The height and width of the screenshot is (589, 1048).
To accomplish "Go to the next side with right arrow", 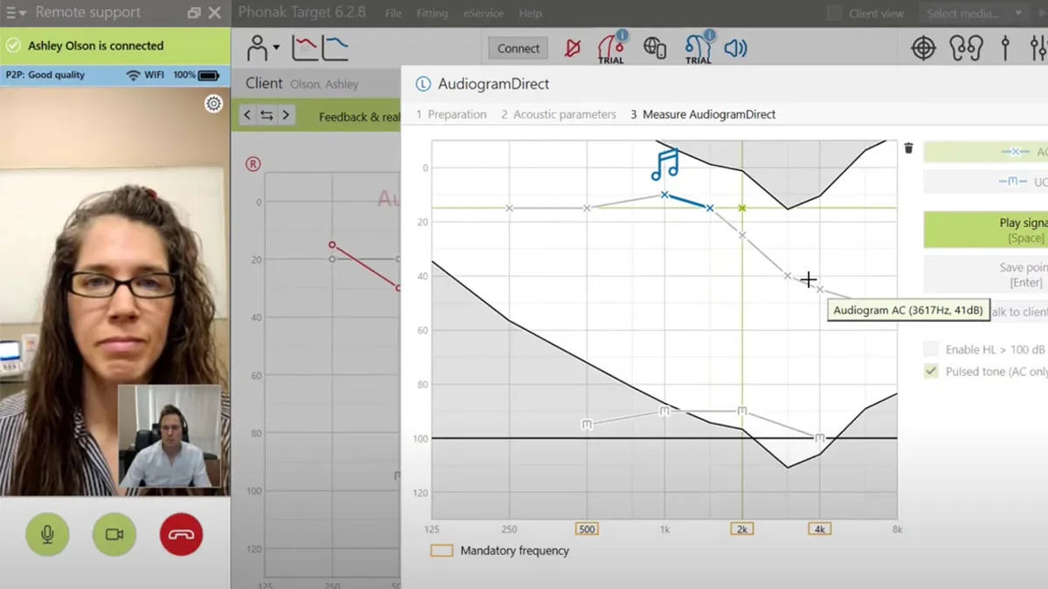I will click(x=286, y=115).
